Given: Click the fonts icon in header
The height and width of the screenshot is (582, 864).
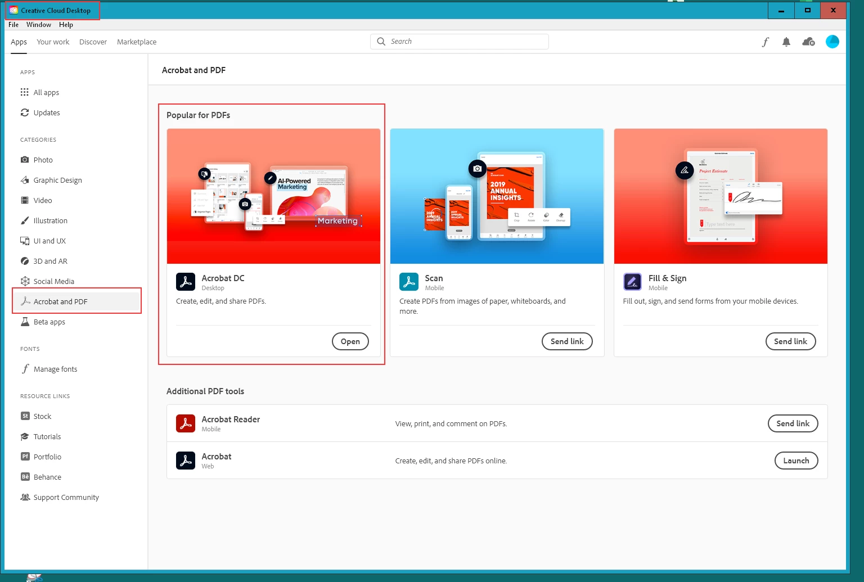Looking at the screenshot, I should [x=765, y=42].
